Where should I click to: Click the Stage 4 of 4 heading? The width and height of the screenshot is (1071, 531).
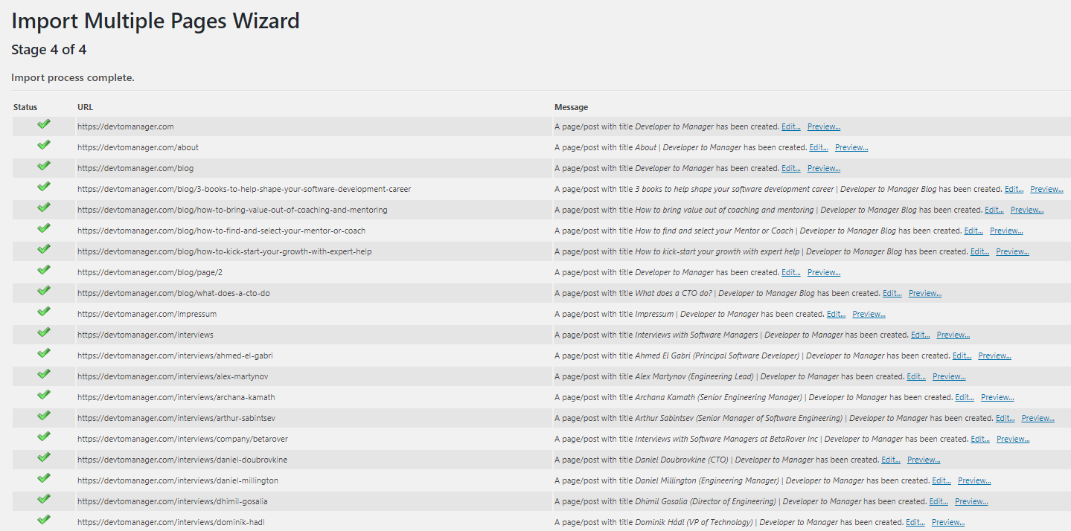pos(48,49)
